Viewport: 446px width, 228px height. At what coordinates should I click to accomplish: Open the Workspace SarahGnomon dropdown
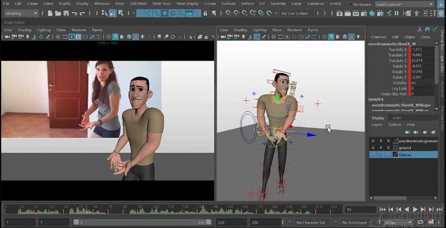405,4
